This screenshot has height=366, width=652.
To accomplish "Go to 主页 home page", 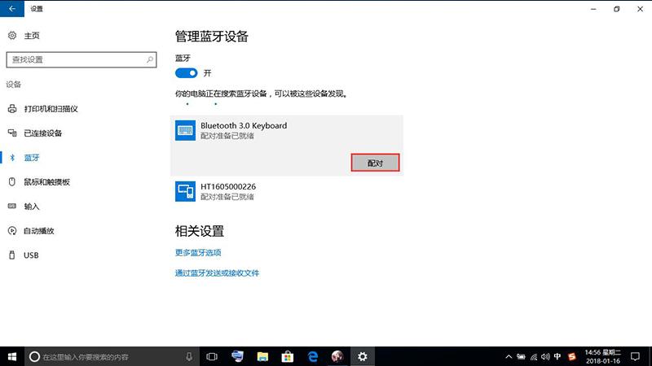I will click(x=32, y=36).
